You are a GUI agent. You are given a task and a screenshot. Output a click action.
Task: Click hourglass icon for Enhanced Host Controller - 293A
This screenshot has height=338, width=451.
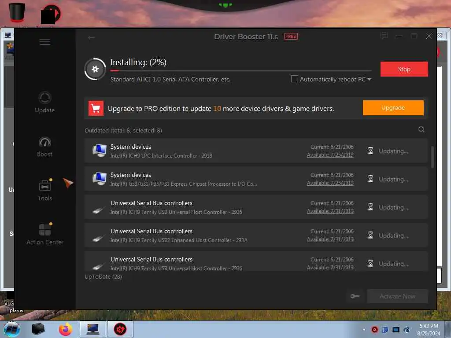coord(370,235)
